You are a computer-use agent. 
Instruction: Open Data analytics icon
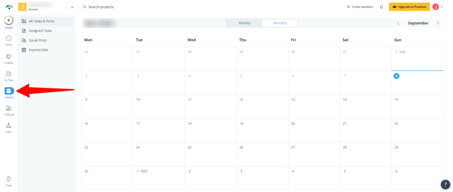click(x=9, y=125)
